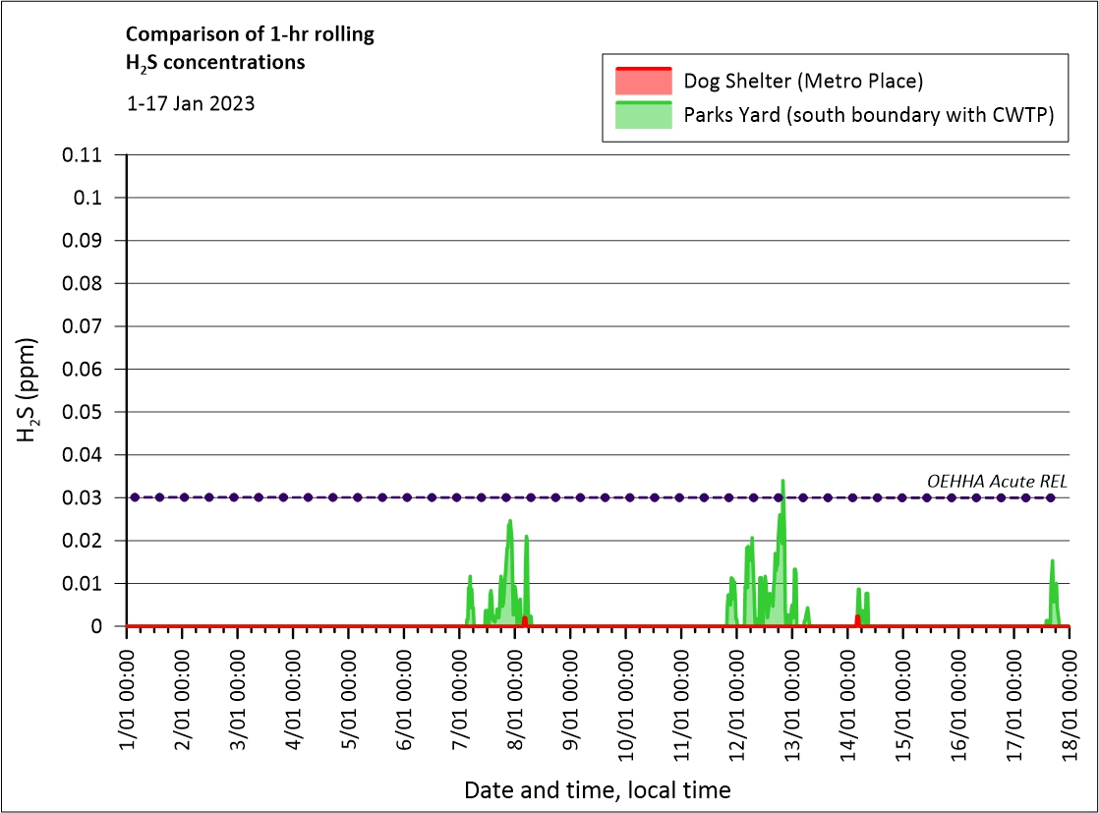Click the red Dog Shelter legend swatch
This screenshot has height=813, width=1099.
643,81
